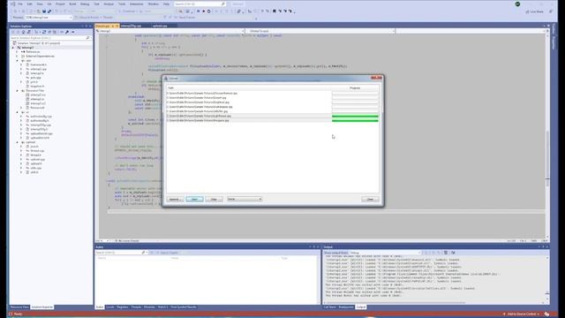This screenshot has width=565, height=318.
Task: Click the green progress bar for Penguins.jpg
Action: (x=355, y=120)
